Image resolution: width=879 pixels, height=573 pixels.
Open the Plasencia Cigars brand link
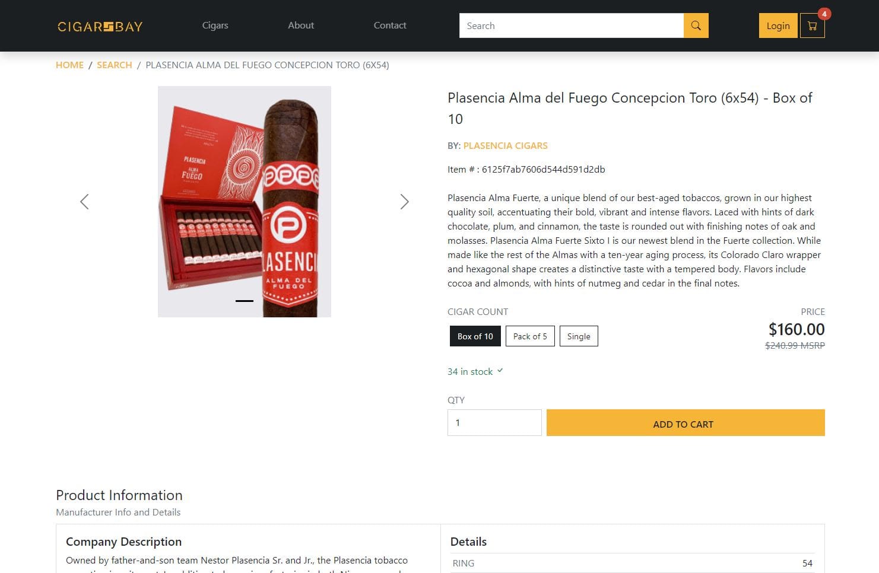(x=505, y=146)
